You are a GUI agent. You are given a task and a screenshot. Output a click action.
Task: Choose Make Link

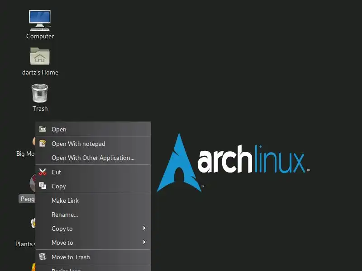93,201
